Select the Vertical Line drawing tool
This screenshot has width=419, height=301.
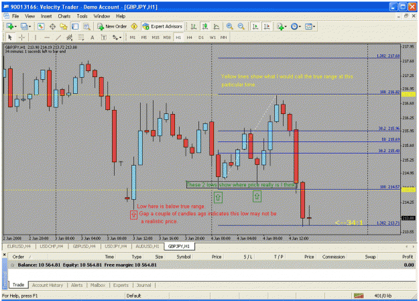(36, 38)
